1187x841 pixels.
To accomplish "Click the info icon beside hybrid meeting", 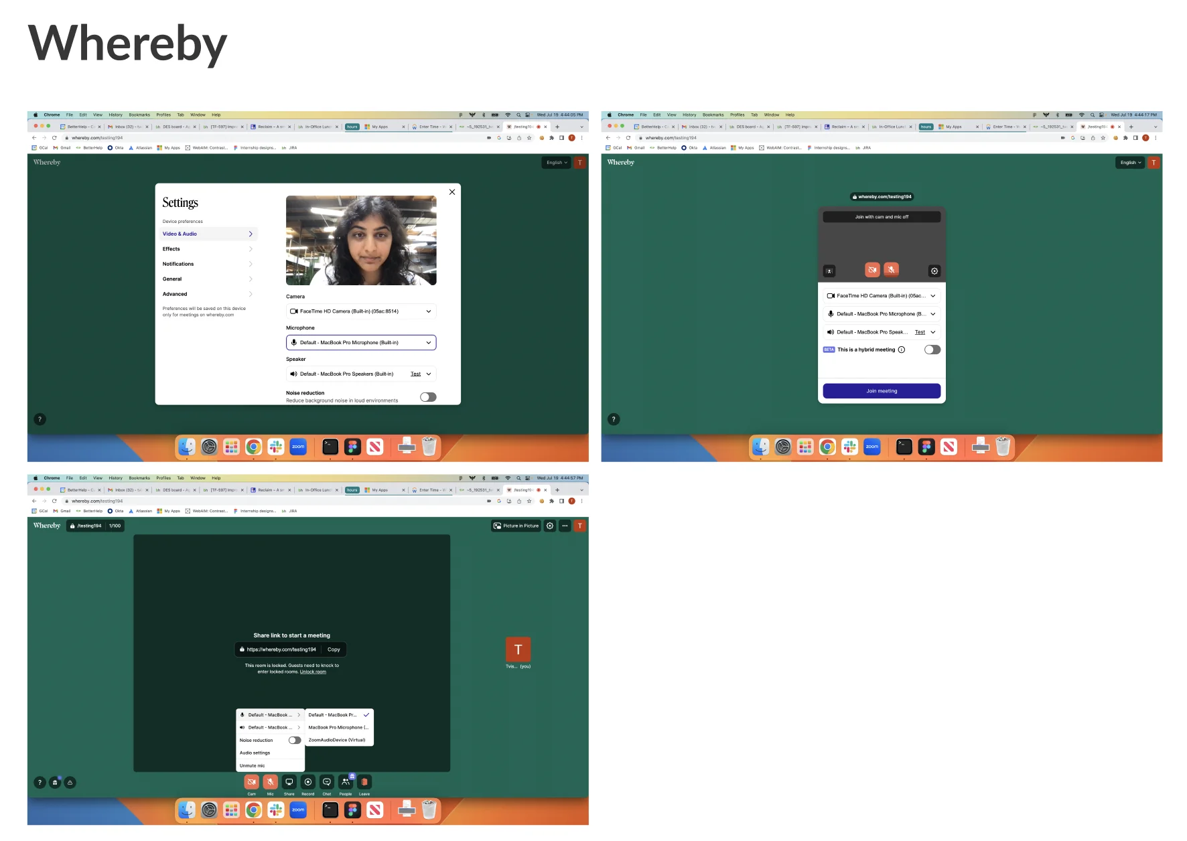I will [x=902, y=350].
